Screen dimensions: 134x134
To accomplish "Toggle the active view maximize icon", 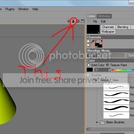I will tap(83, 21).
